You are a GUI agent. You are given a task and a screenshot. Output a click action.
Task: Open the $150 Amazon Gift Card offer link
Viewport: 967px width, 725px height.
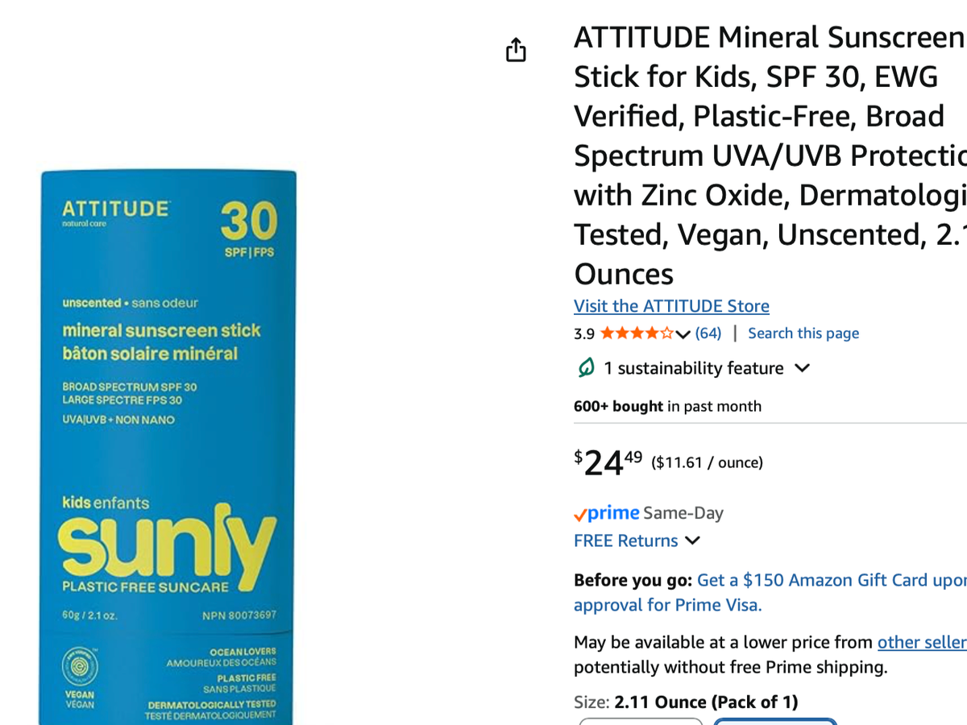tap(830, 581)
